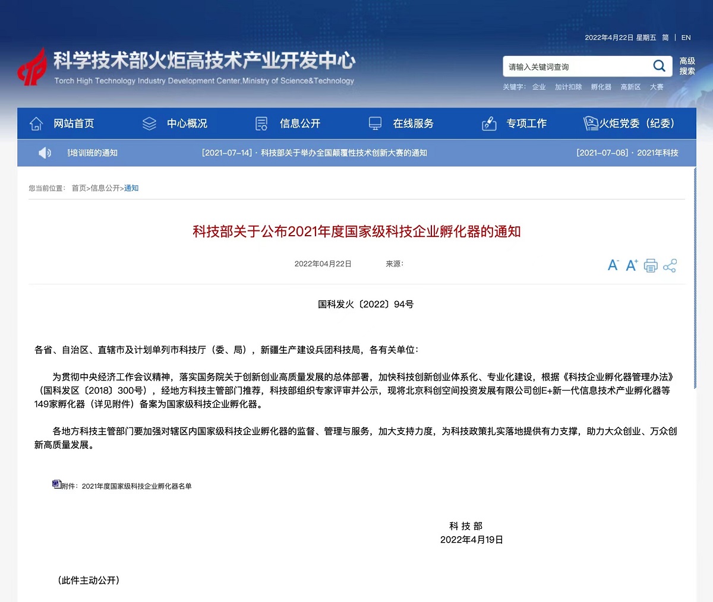Open ticker item 培训班的通知

pos(93,153)
